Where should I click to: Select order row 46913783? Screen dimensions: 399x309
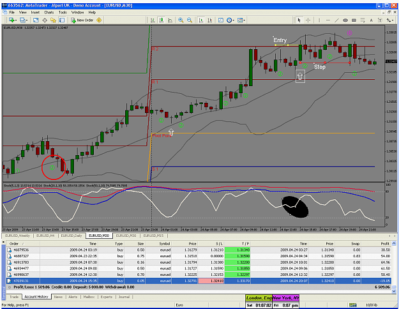click(x=199, y=262)
